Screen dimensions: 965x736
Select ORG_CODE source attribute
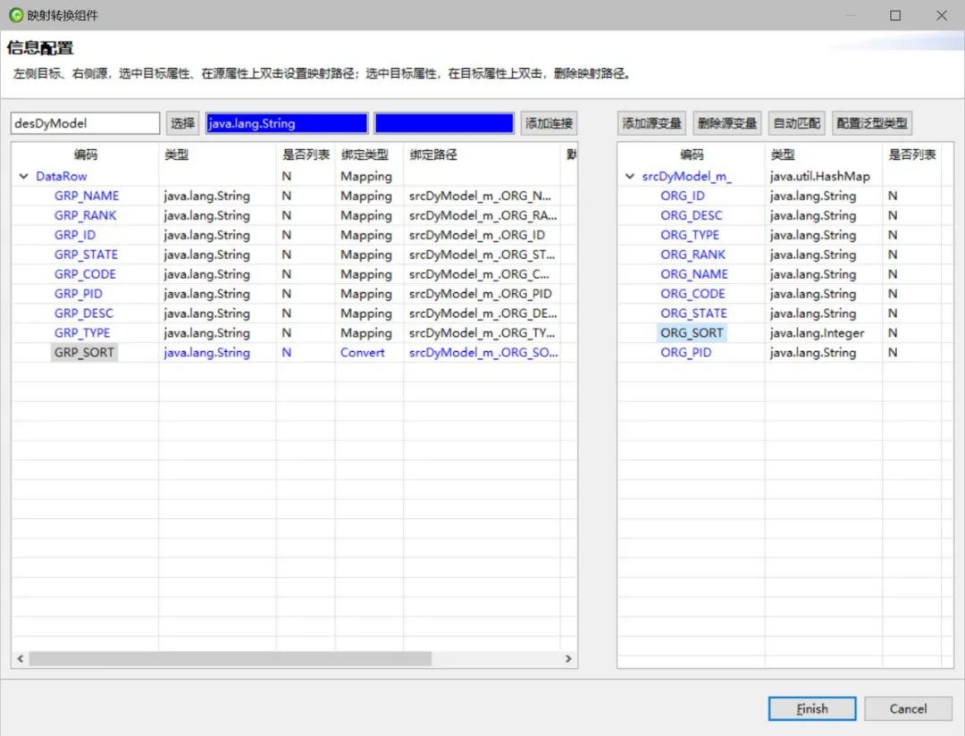click(693, 294)
